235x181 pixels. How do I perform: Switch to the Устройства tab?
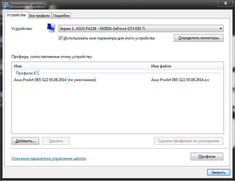(16, 15)
